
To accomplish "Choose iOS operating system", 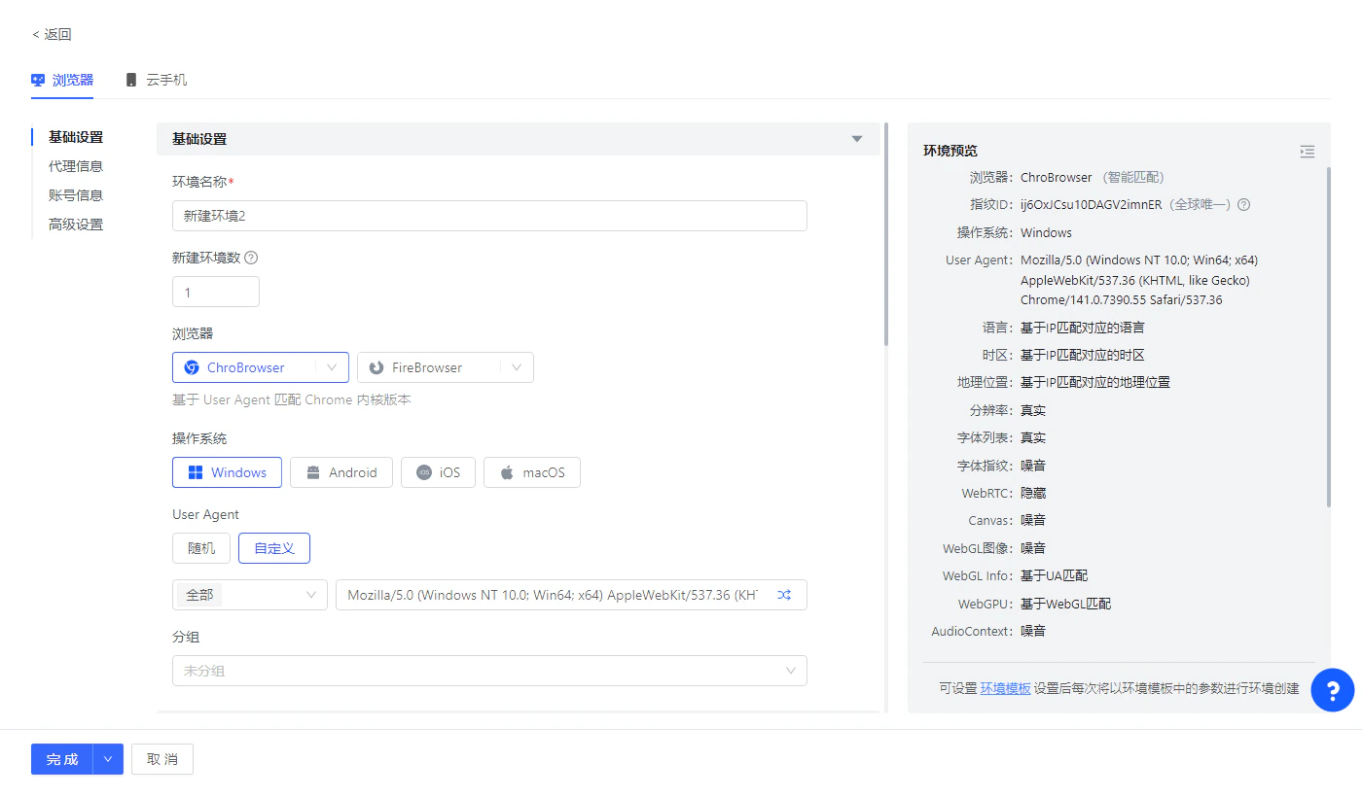I will (x=438, y=472).
